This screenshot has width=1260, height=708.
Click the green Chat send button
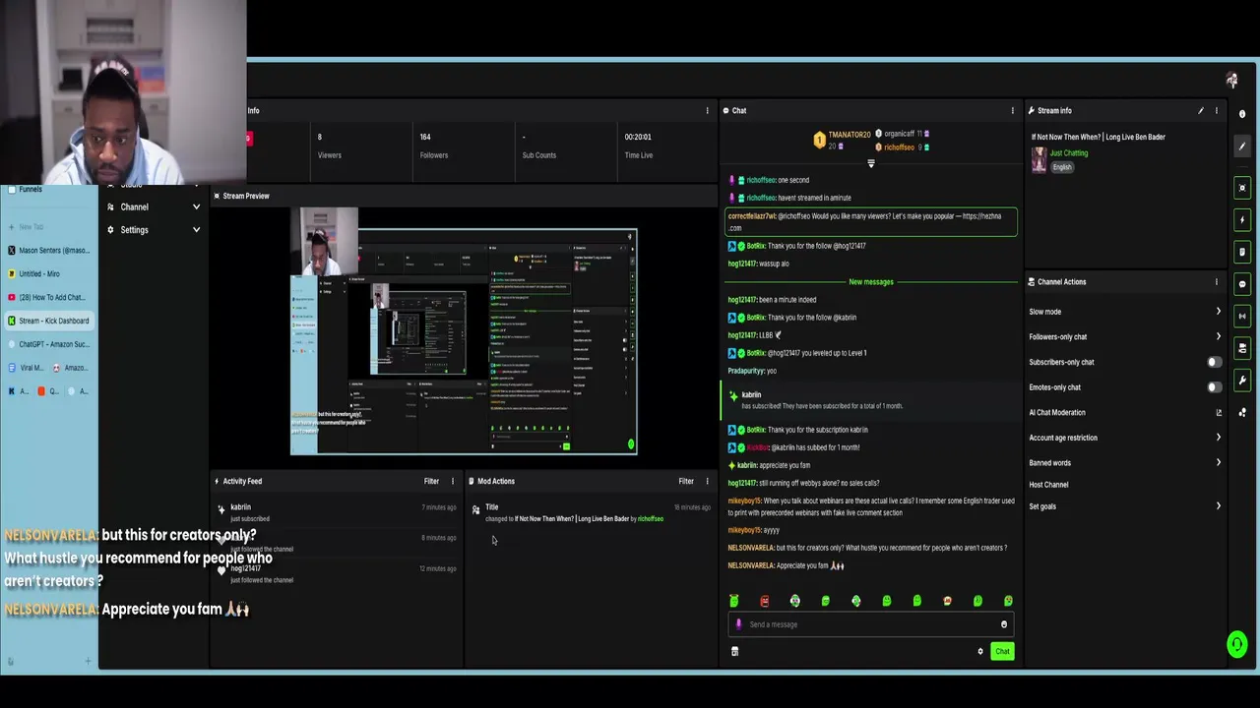coord(1002,651)
